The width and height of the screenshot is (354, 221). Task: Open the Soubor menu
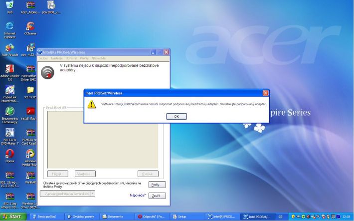pos(43,58)
